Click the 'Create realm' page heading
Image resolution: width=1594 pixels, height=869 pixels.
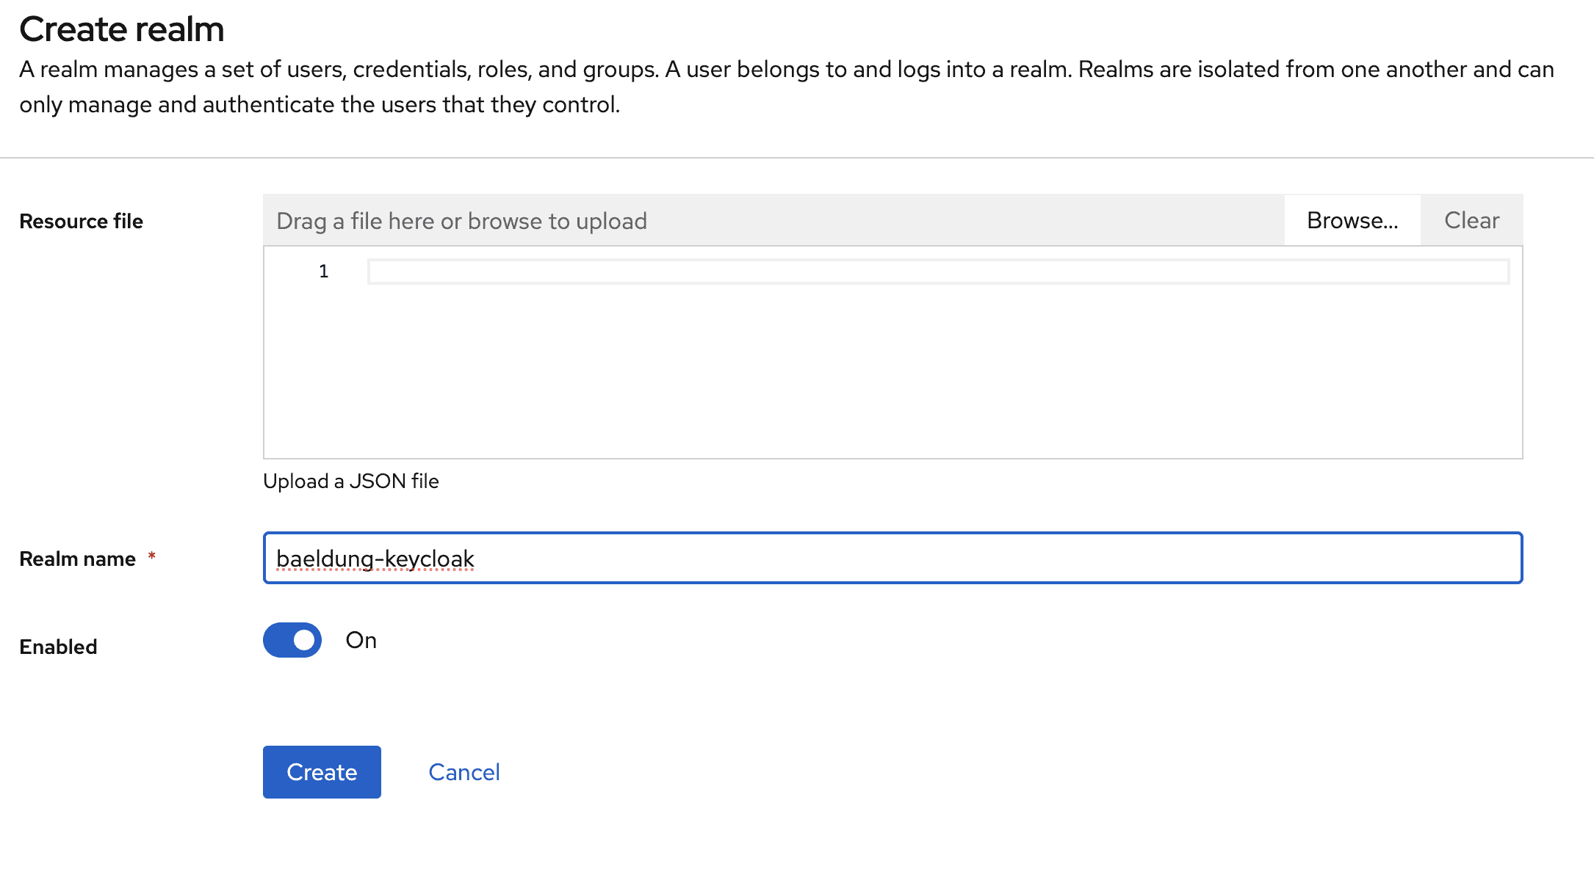(121, 29)
